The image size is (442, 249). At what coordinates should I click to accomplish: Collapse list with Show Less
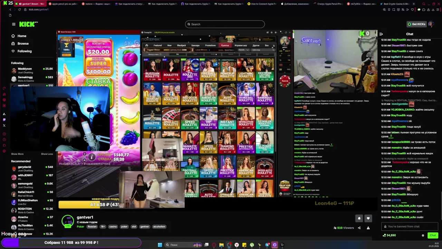47,154
